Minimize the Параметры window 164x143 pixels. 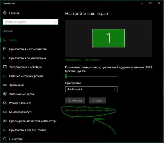142,3
